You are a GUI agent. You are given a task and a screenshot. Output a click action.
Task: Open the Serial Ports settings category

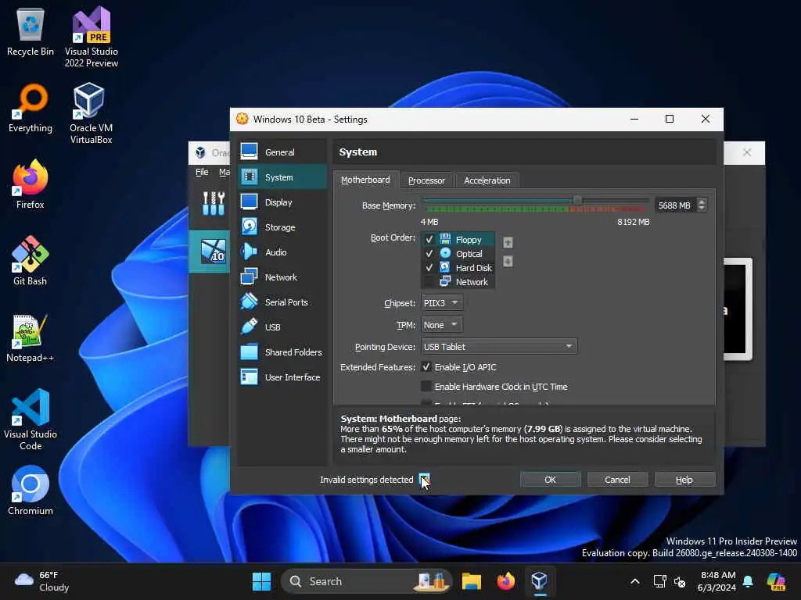click(282, 302)
